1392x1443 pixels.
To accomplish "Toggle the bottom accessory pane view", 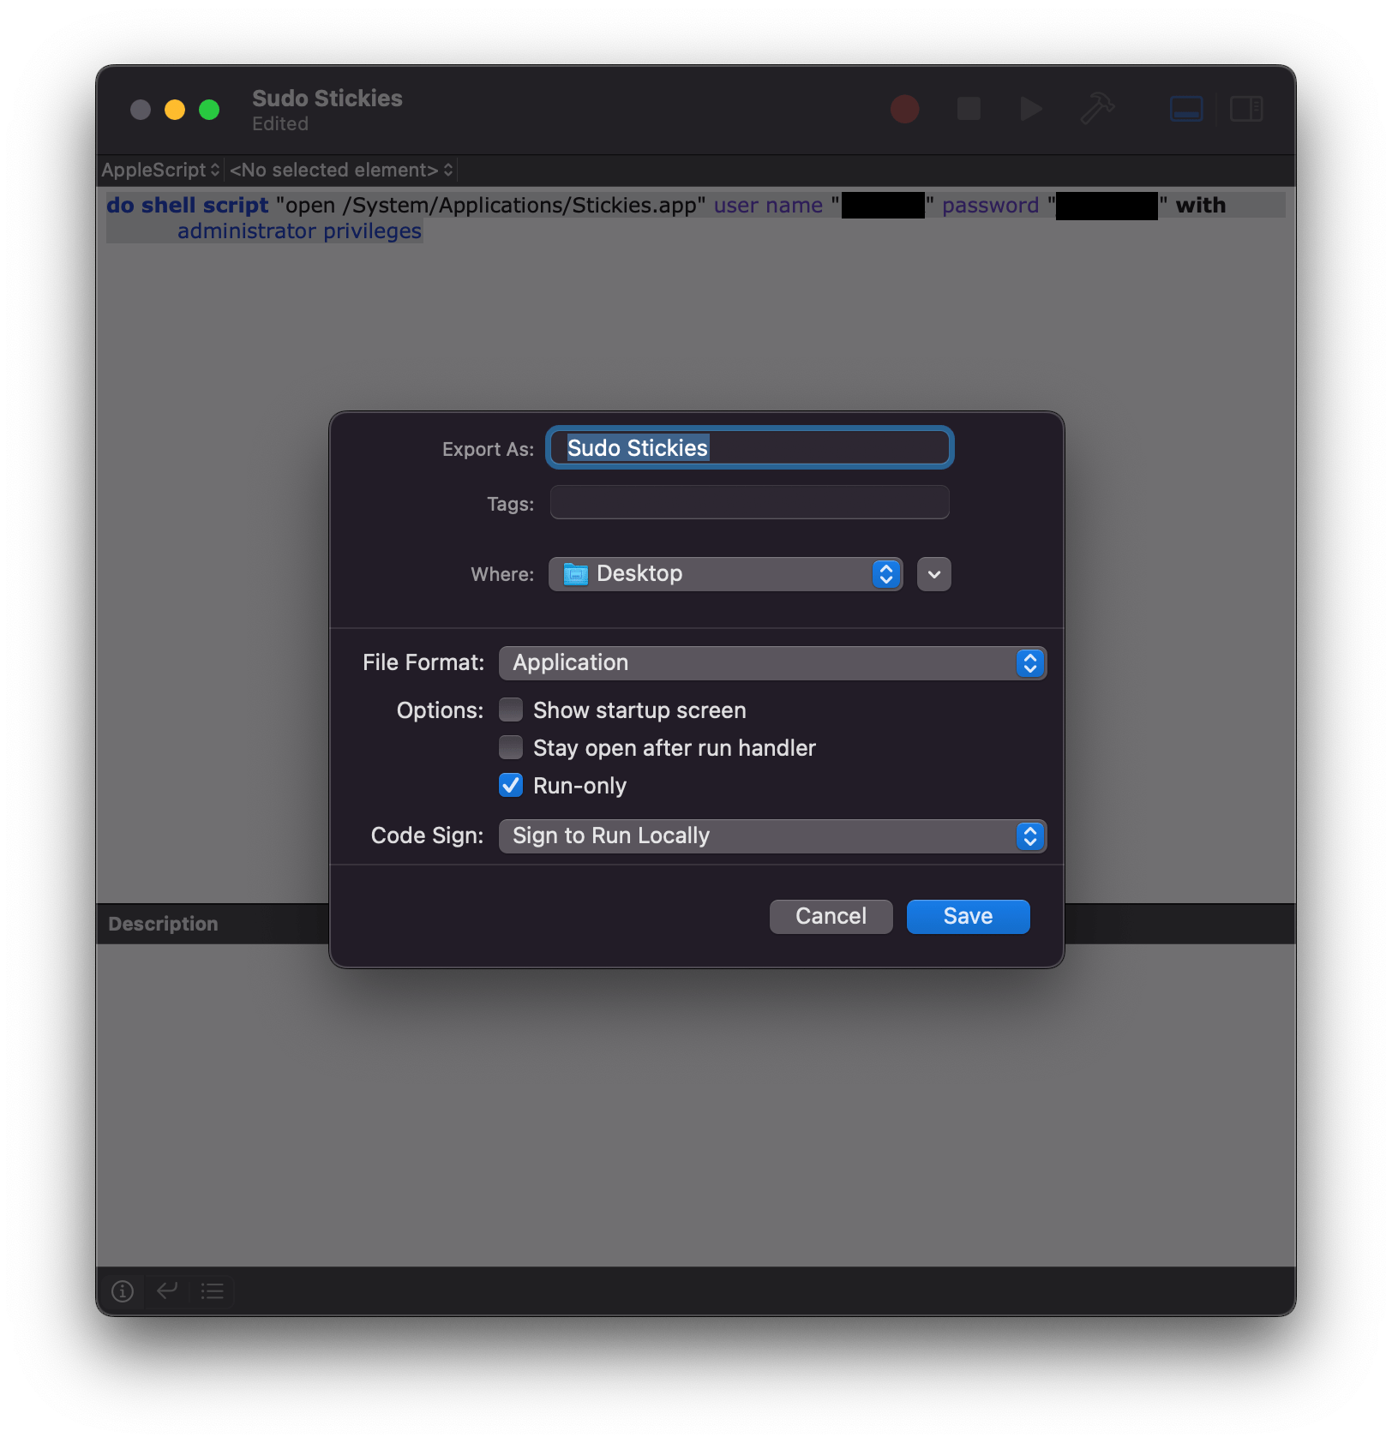I will coord(1186,110).
